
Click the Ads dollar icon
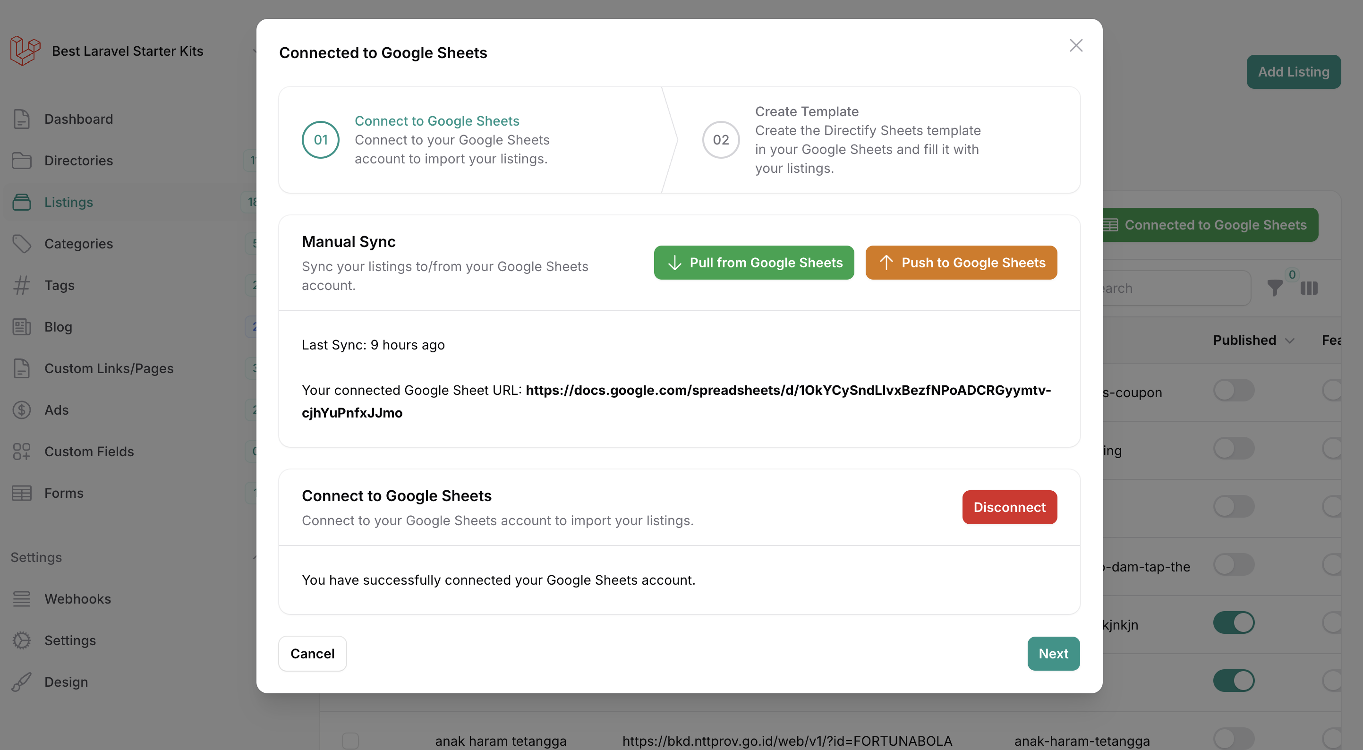click(x=21, y=409)
